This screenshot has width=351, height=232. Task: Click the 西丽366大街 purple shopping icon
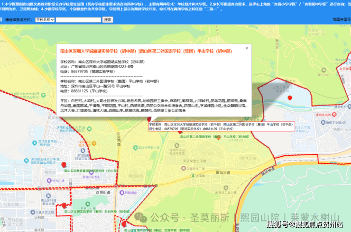click(x=91, y=172)
